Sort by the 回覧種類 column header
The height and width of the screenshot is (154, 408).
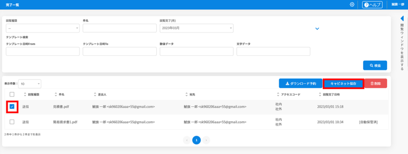click(x=31, y=94)
